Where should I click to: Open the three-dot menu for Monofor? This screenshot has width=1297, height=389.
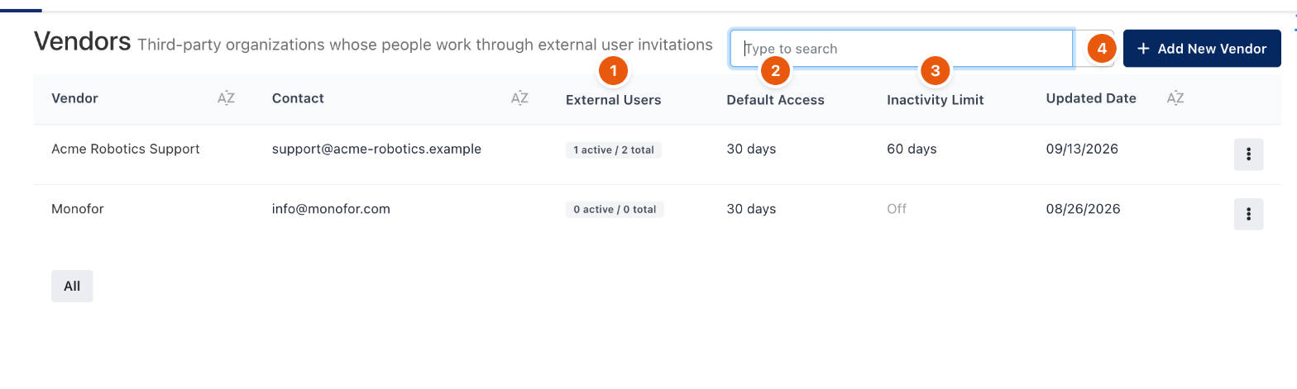pos(1248,214)
